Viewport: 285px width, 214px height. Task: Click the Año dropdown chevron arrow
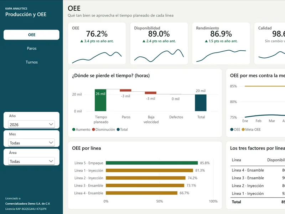(51, 124)
